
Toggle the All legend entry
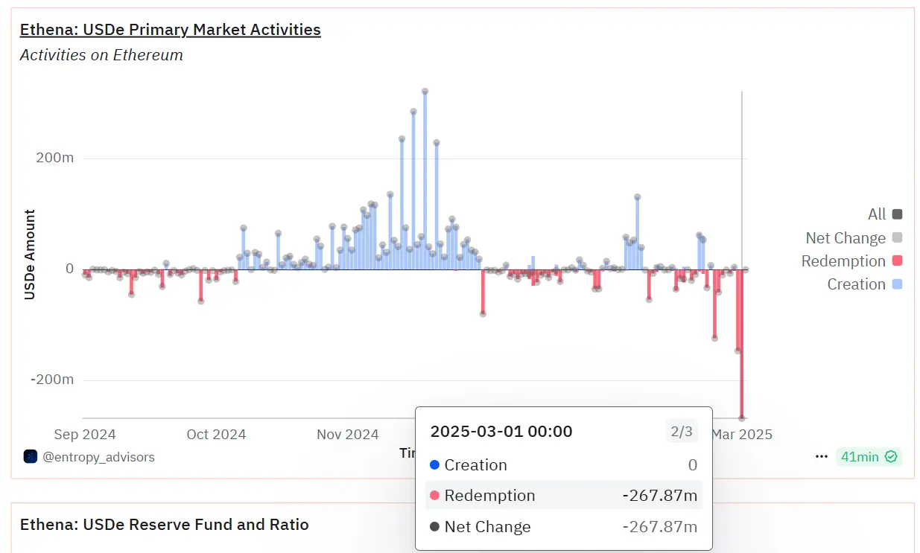pyautogui.click(x=885, y=214)
